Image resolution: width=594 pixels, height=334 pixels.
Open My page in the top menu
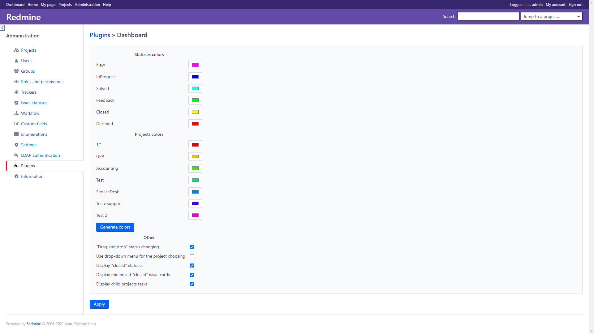click(48, 5)
